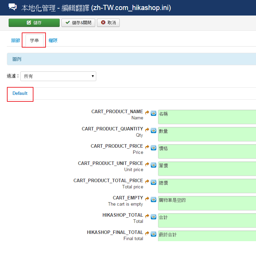
Task: Click the 'Total price' source text
Action: (x=133, y=187)
